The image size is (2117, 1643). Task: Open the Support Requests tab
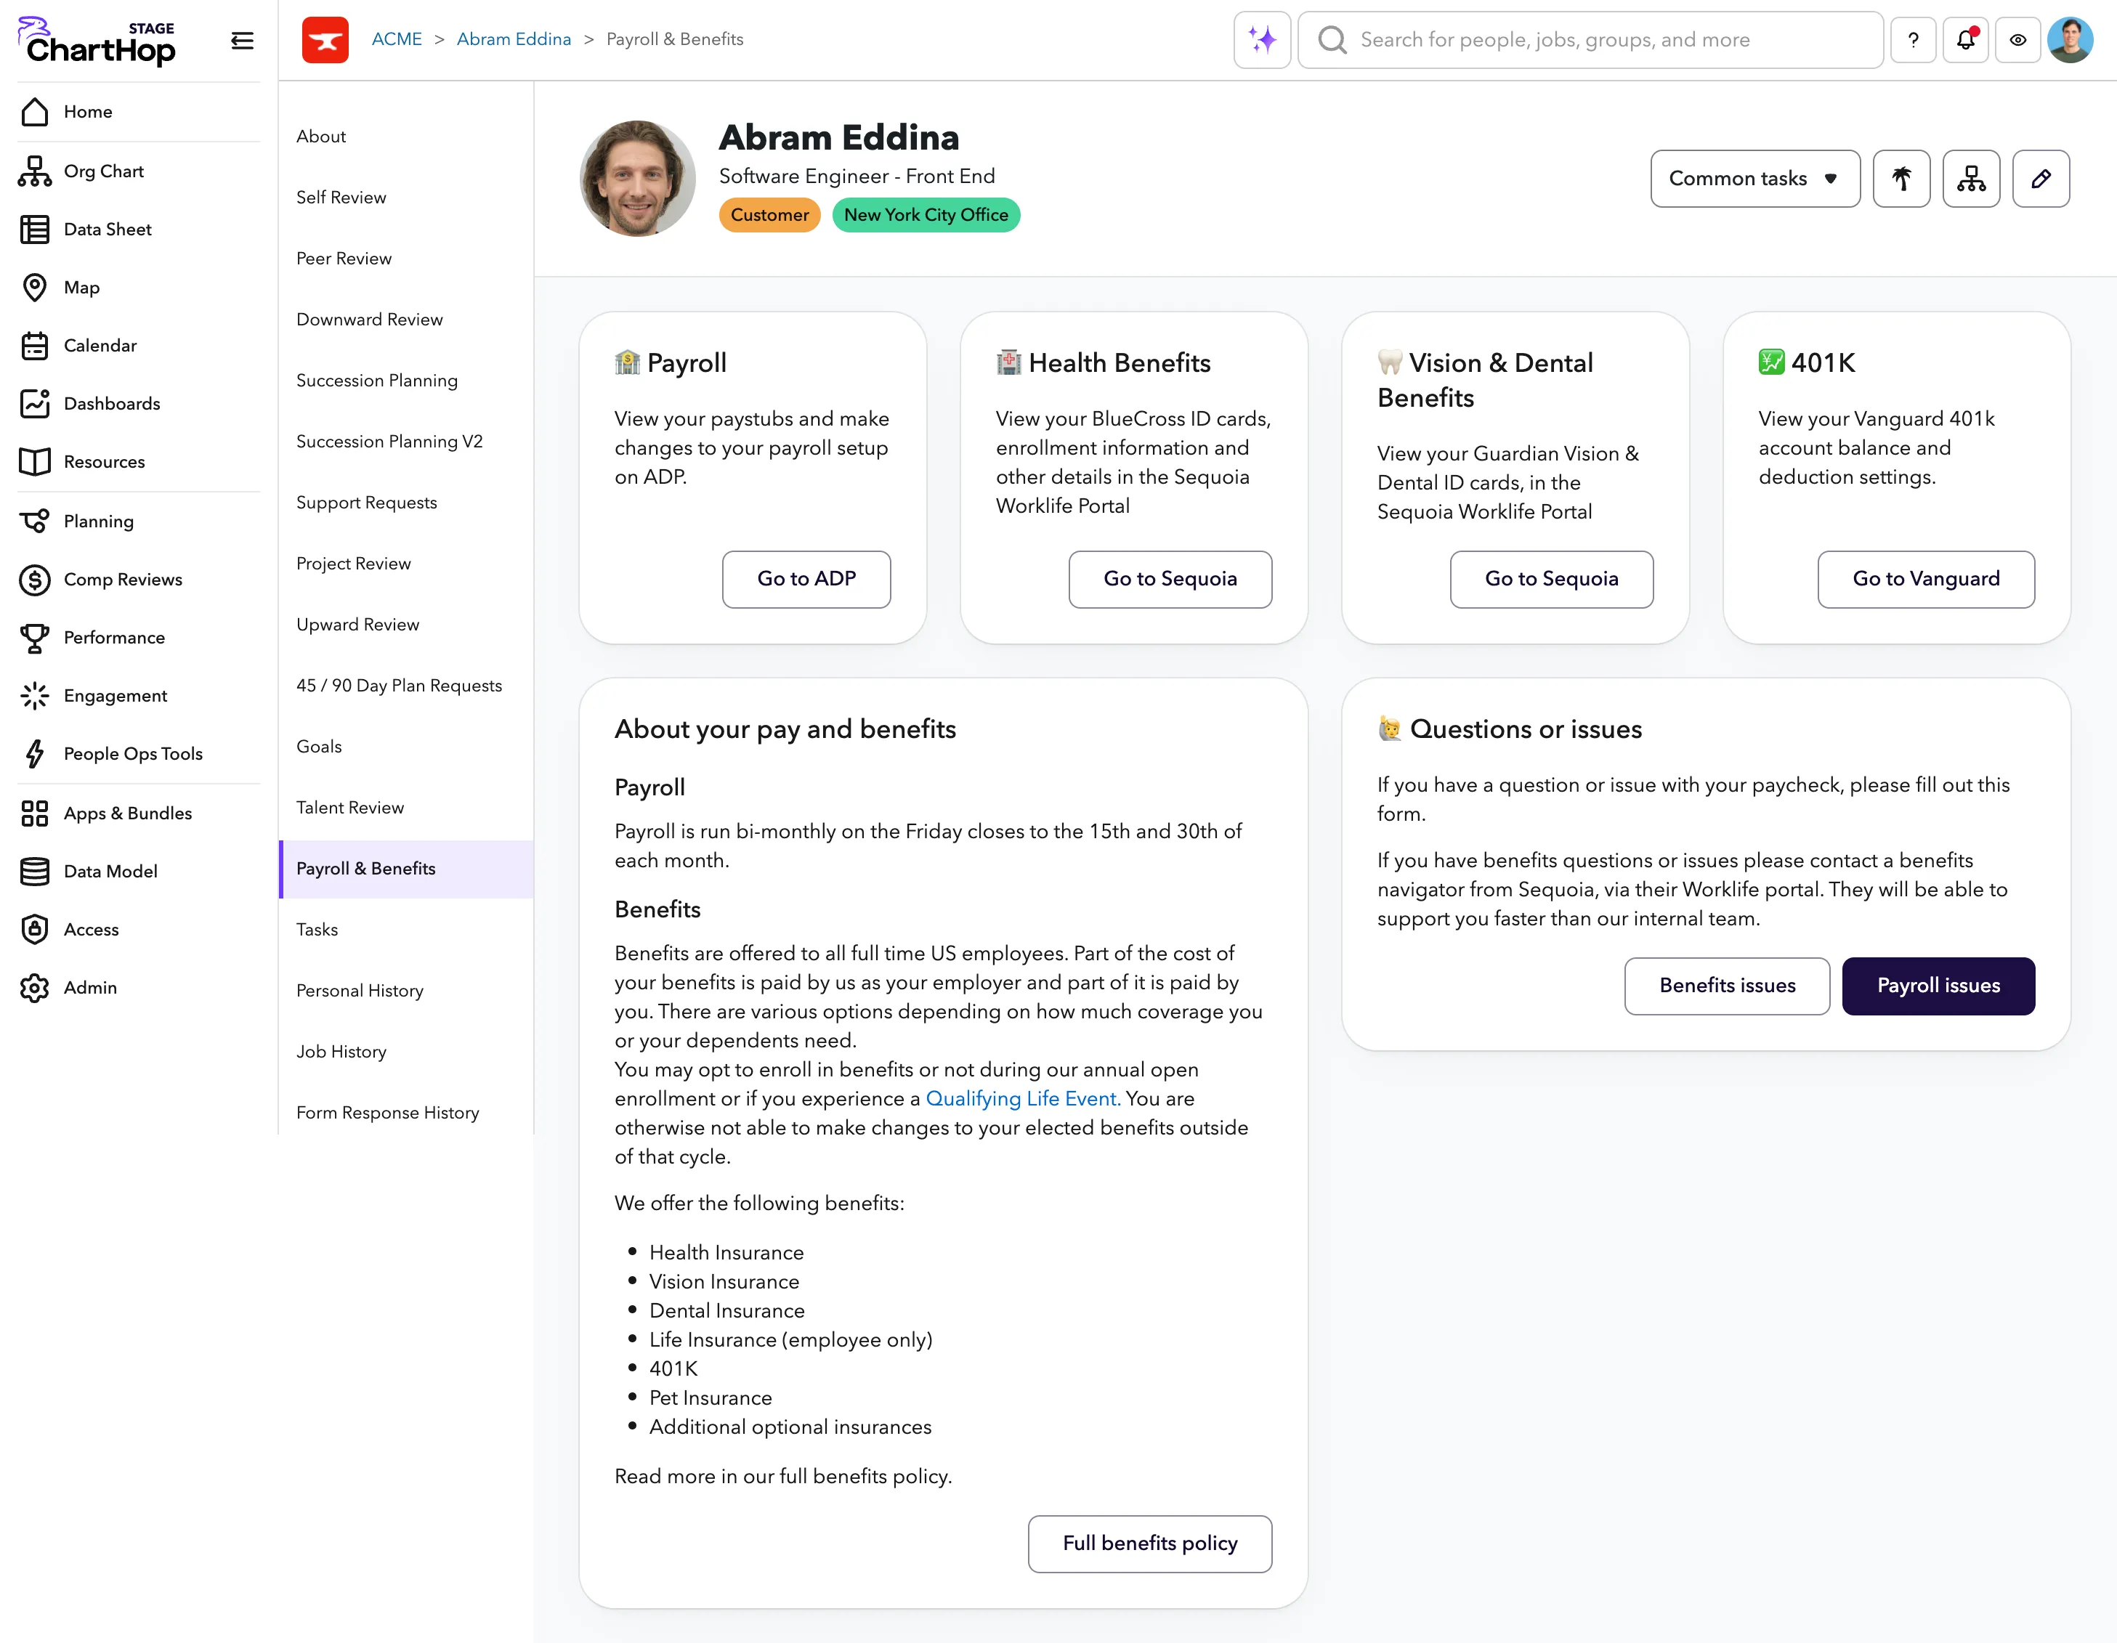pyautogui.click(x=406, y=503)
